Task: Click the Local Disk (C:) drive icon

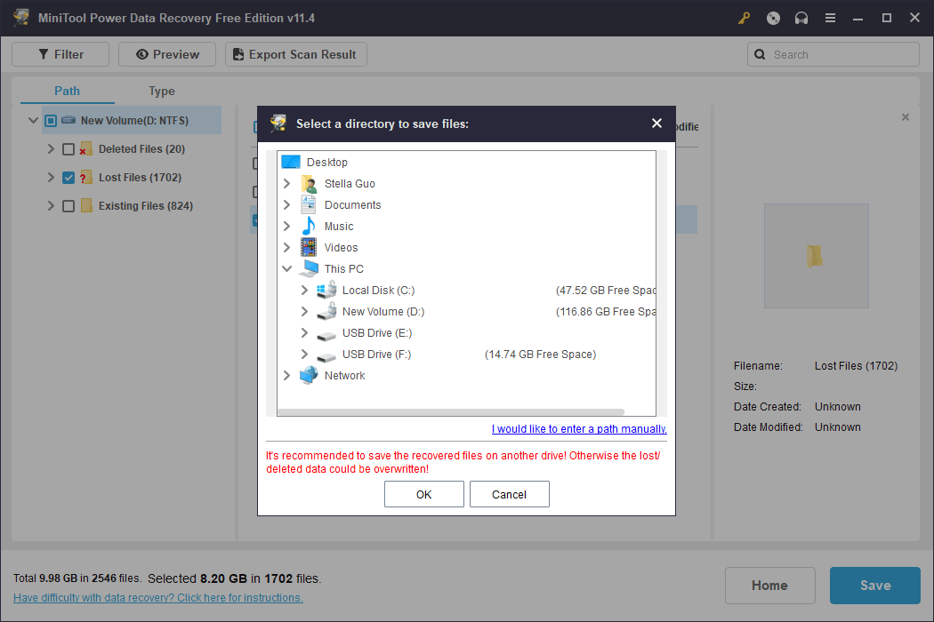Action: click(x=326, y=290)
